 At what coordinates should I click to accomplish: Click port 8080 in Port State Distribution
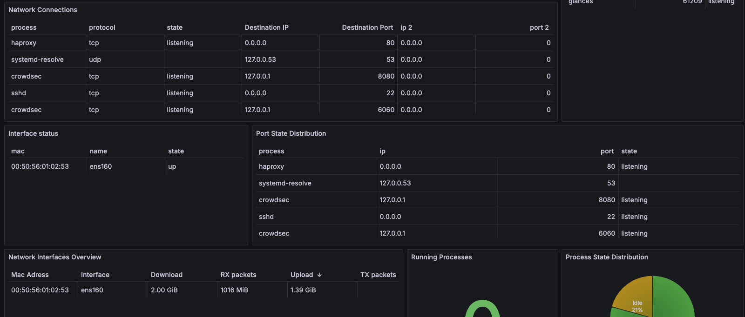pos(607,200)
